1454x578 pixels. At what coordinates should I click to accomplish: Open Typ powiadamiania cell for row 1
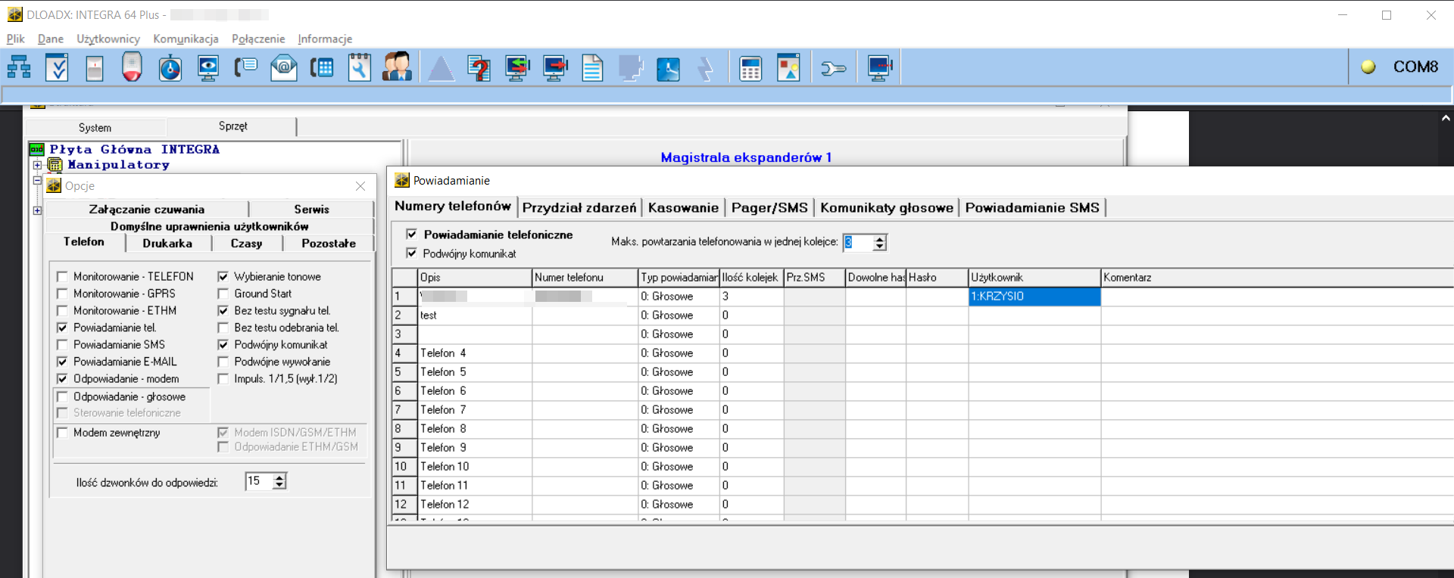(679, 297)
